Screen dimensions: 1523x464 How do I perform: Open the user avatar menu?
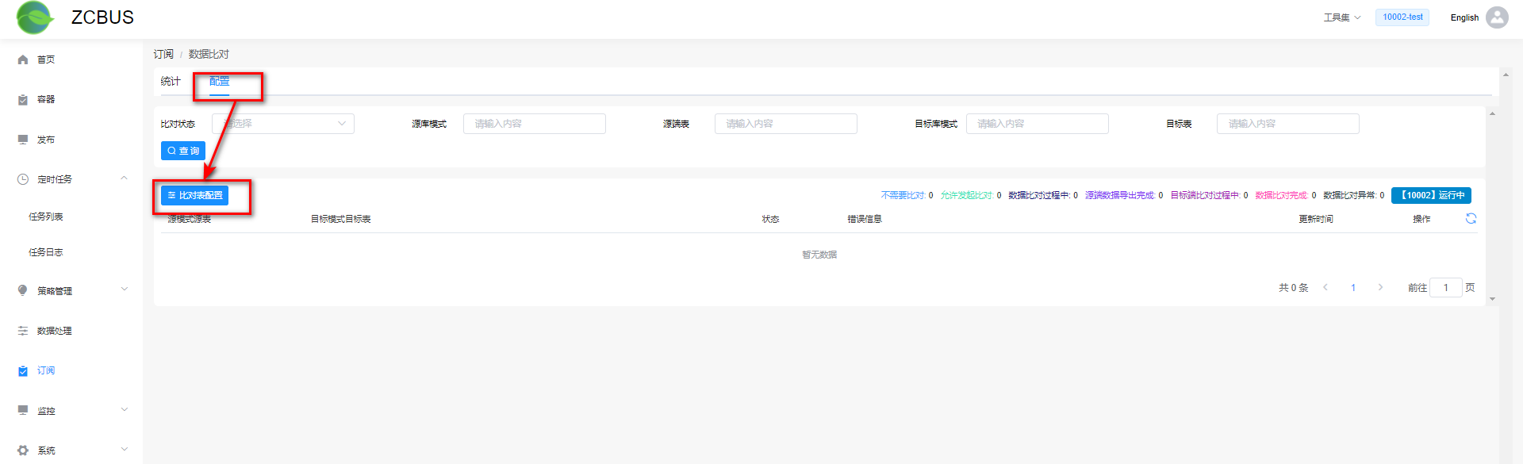coord(1497,17)
